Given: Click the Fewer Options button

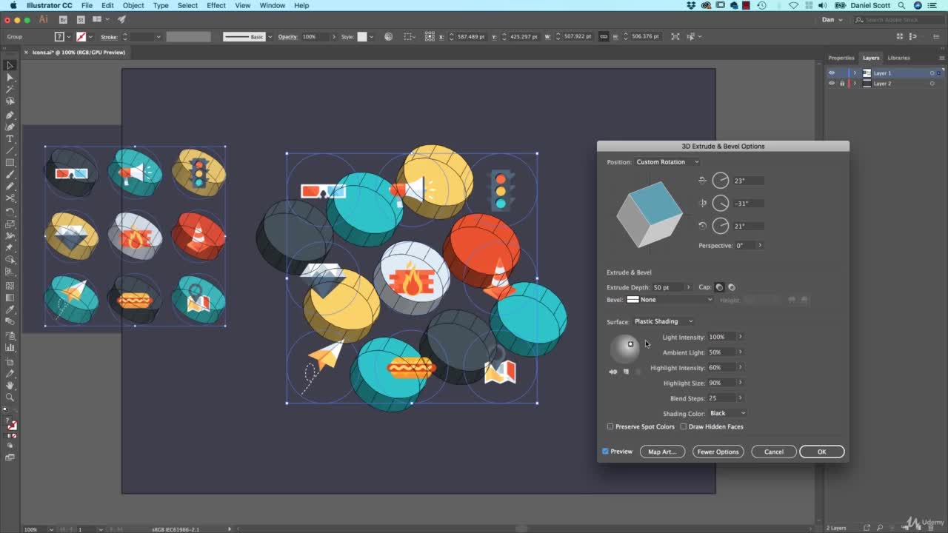Looking at the screenshot, I should (x=718, y=452).
